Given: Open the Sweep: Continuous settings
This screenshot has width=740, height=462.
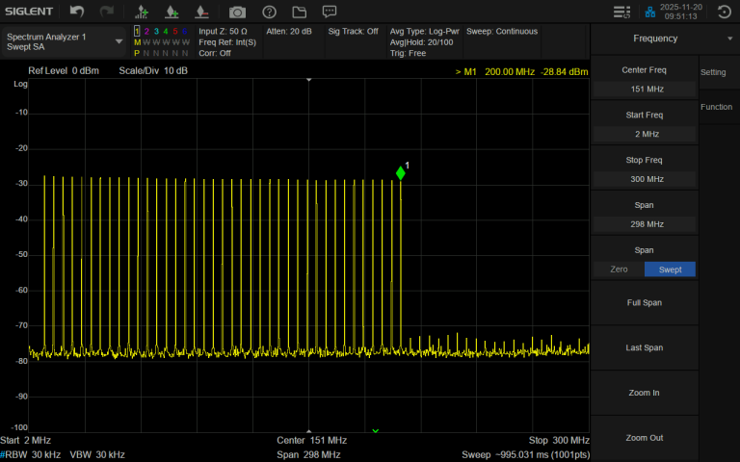Looking at the screenshot, I should (x=502, y=31).
